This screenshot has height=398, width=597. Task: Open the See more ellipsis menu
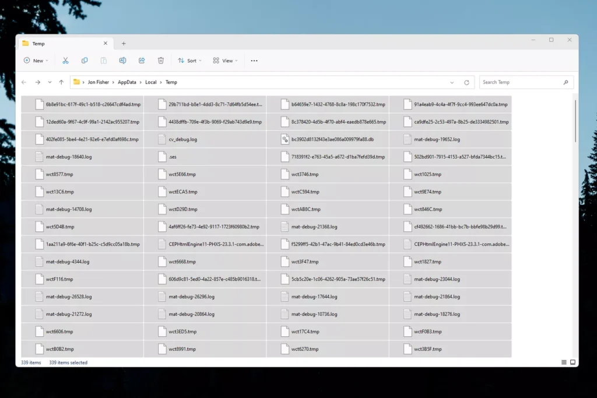(254, 61)
